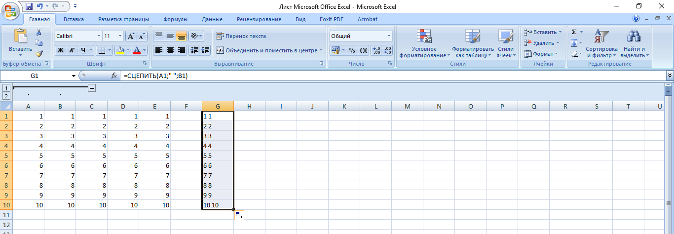Open font size 11 dropdown
This screenshot has height=234, width=674.
[x=120, y=36]
